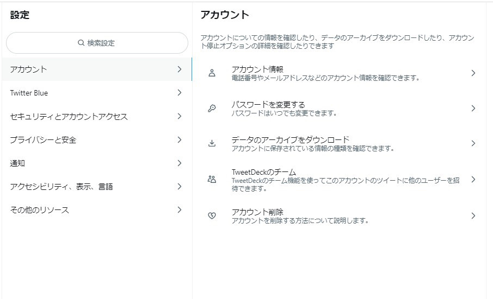The image size is (493, 299).
Task: Select その他のリソース in the sidebar
Action: pos(97,209)
